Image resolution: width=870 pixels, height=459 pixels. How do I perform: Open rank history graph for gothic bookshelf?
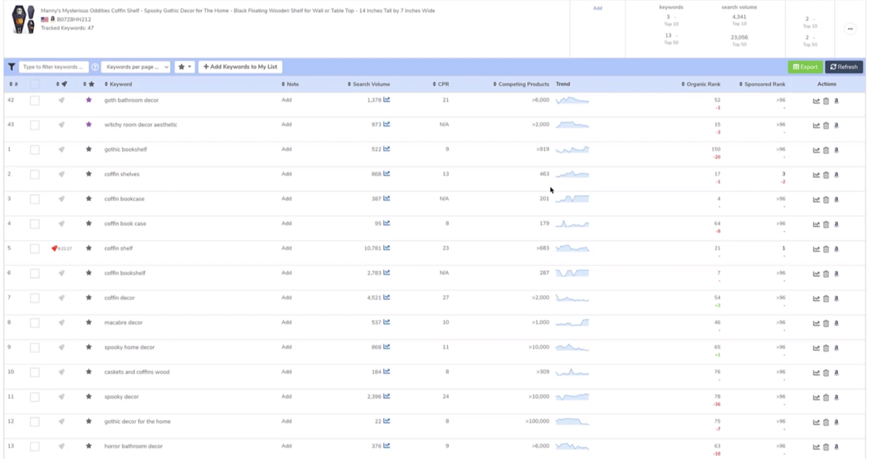coord(816,150)
